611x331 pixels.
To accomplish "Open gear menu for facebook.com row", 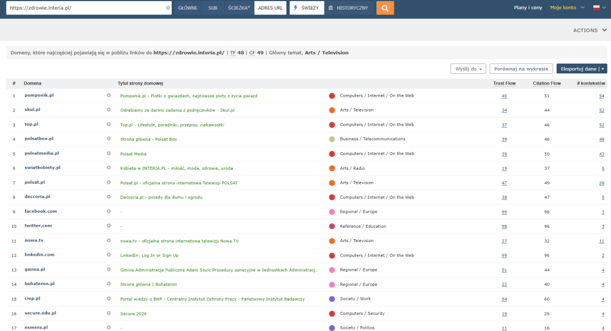I will 109,212.
